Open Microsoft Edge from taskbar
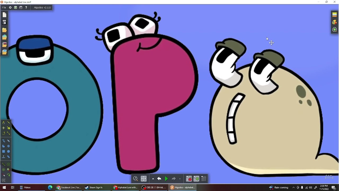Viewport: 339px width, 191px height. [50, 187]
